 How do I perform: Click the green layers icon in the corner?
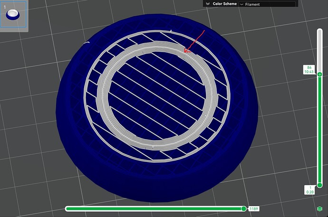(x=319, y=208)
